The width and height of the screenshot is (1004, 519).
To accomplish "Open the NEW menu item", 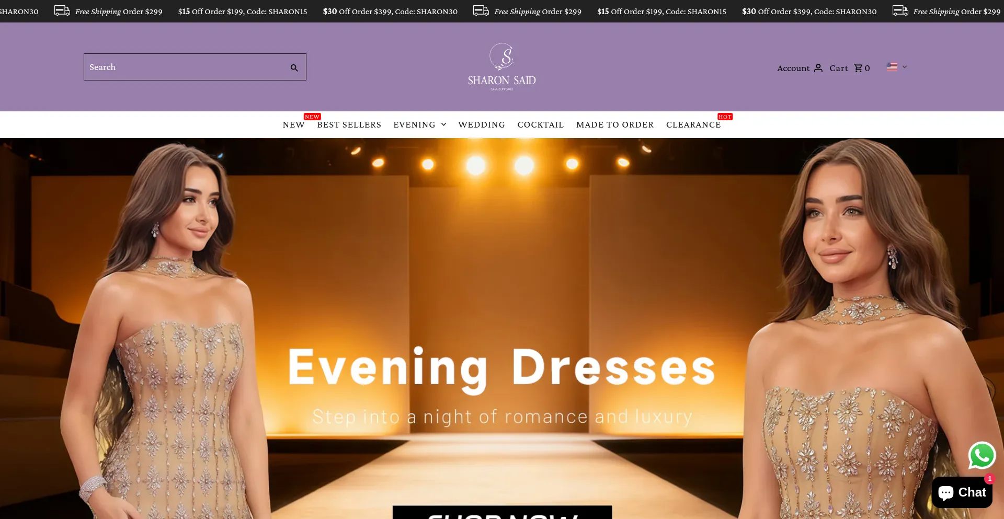I will [293, 124].
